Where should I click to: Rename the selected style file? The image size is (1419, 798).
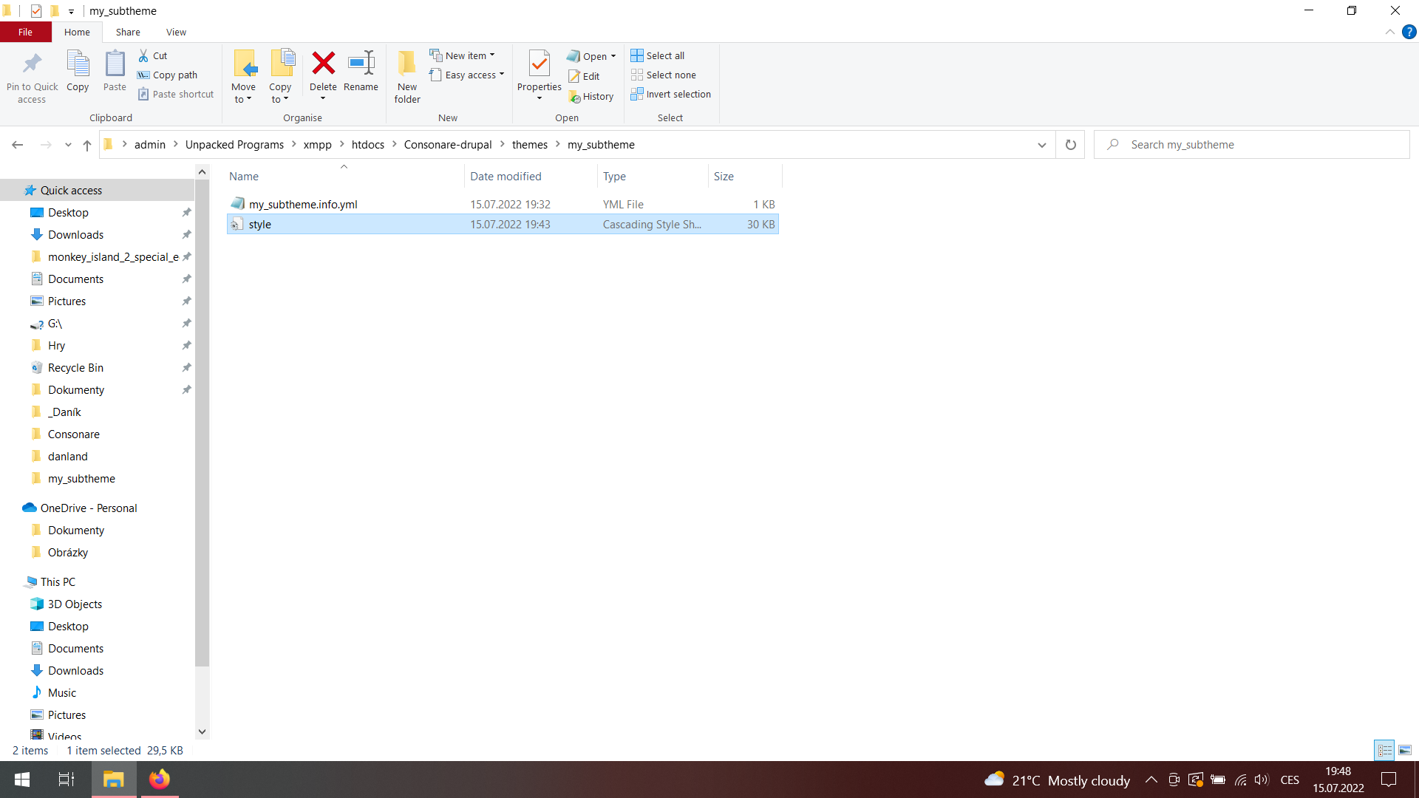coord(361,72)
